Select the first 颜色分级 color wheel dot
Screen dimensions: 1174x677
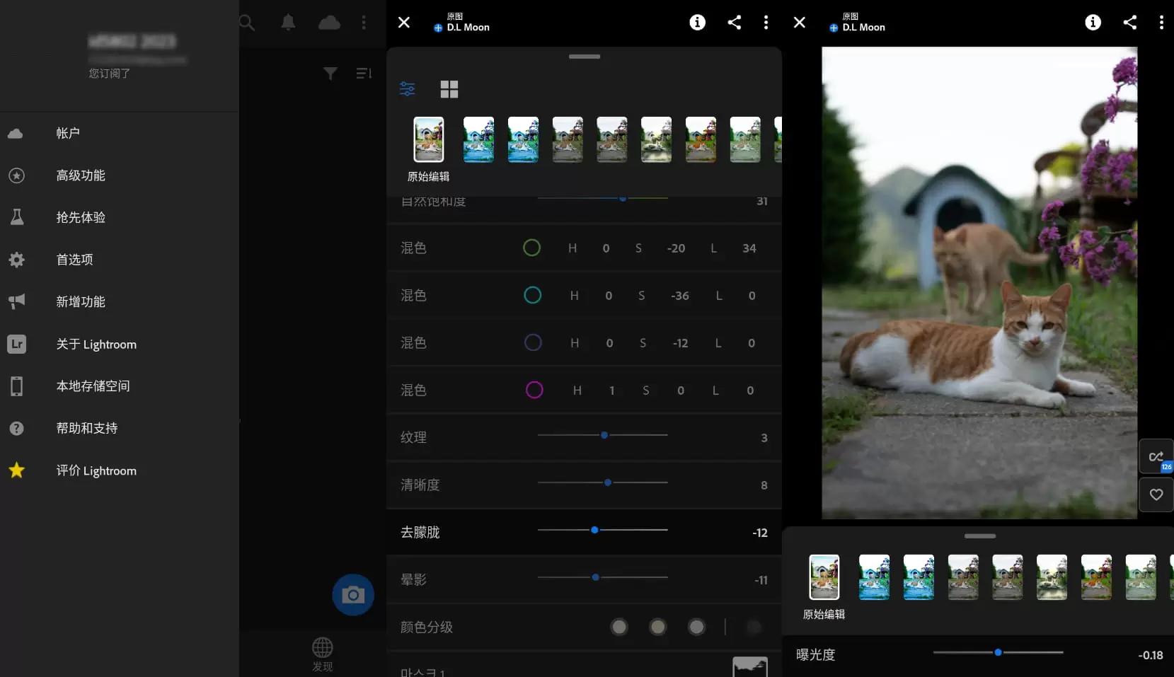click(x=619, y=627)
